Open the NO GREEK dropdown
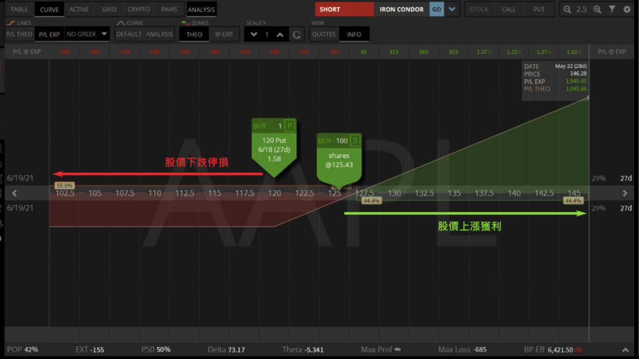Screen dimensions: 639x359 (x=87, y=34)
